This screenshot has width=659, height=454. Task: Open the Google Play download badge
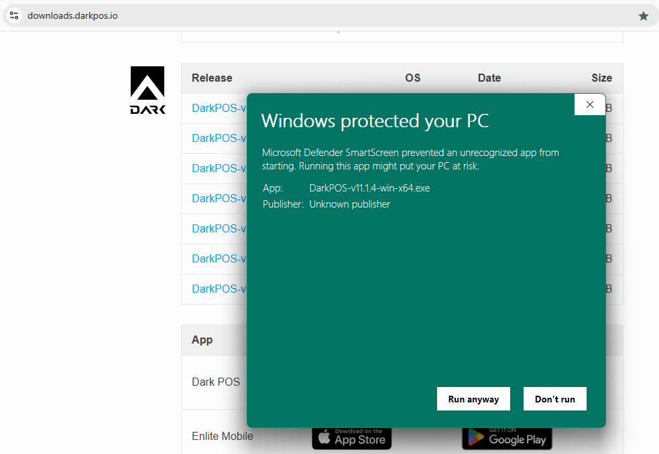(507, 438)
